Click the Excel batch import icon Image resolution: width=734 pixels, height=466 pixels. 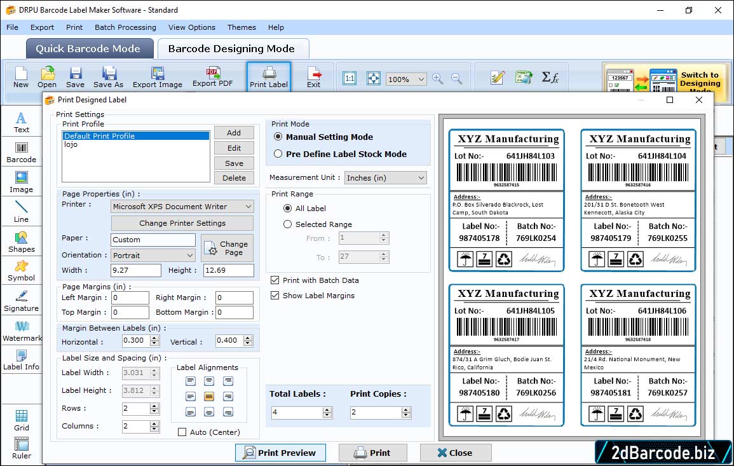pos(524,78)
